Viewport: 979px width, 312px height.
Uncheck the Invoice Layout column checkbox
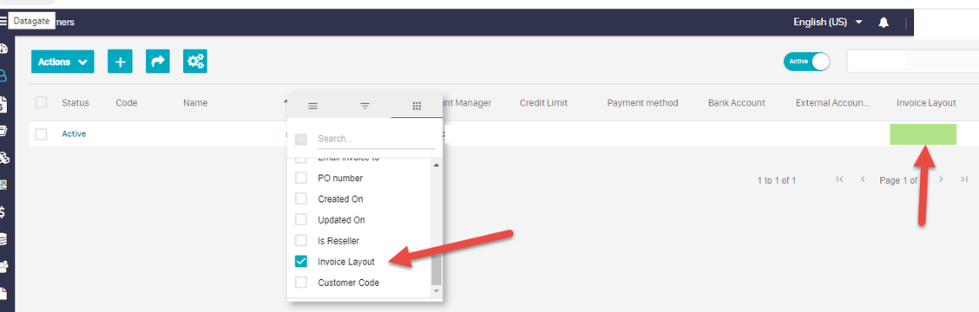(301, 262)
